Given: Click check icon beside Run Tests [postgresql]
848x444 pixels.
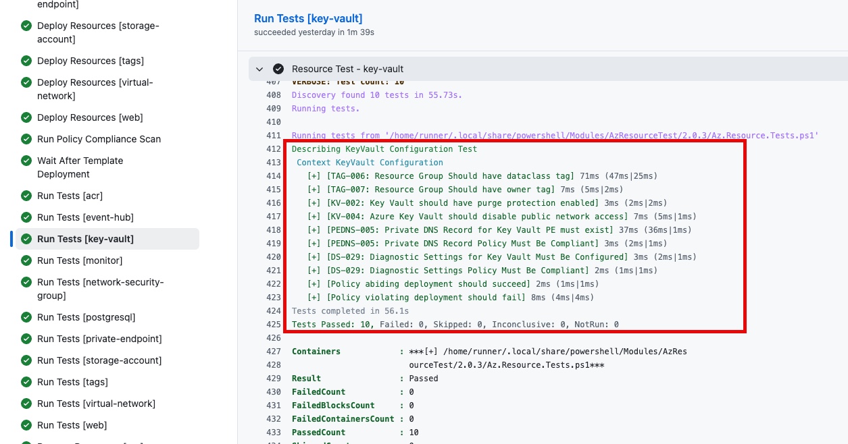Looking at the screenshot, I should point(26,317).
